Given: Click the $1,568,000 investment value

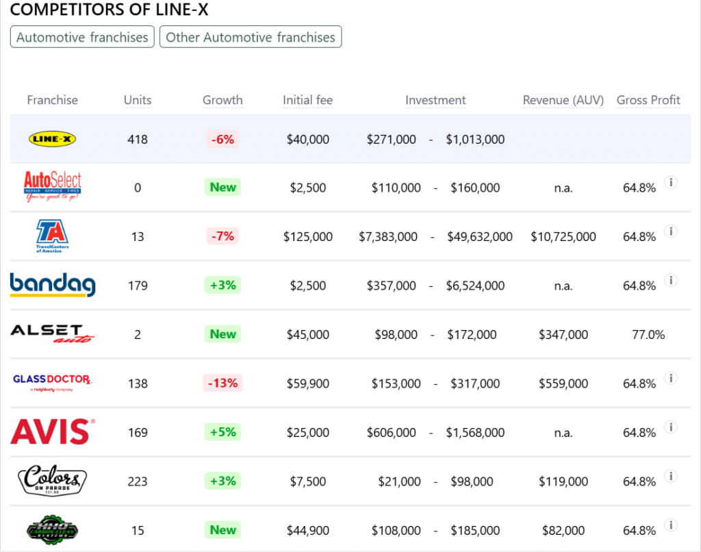Looking at the screenshot, I should pos(475,433).
